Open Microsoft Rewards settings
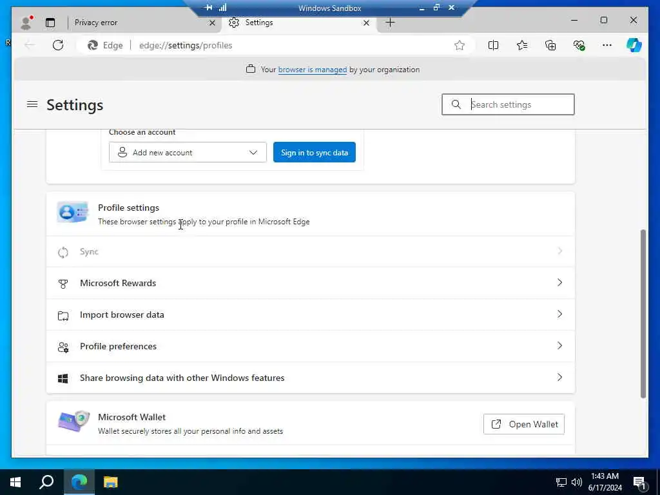 (x=311, y=284)
